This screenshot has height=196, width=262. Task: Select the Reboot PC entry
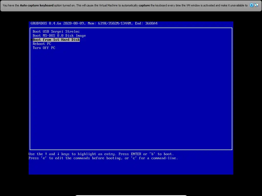pos(42,44)
